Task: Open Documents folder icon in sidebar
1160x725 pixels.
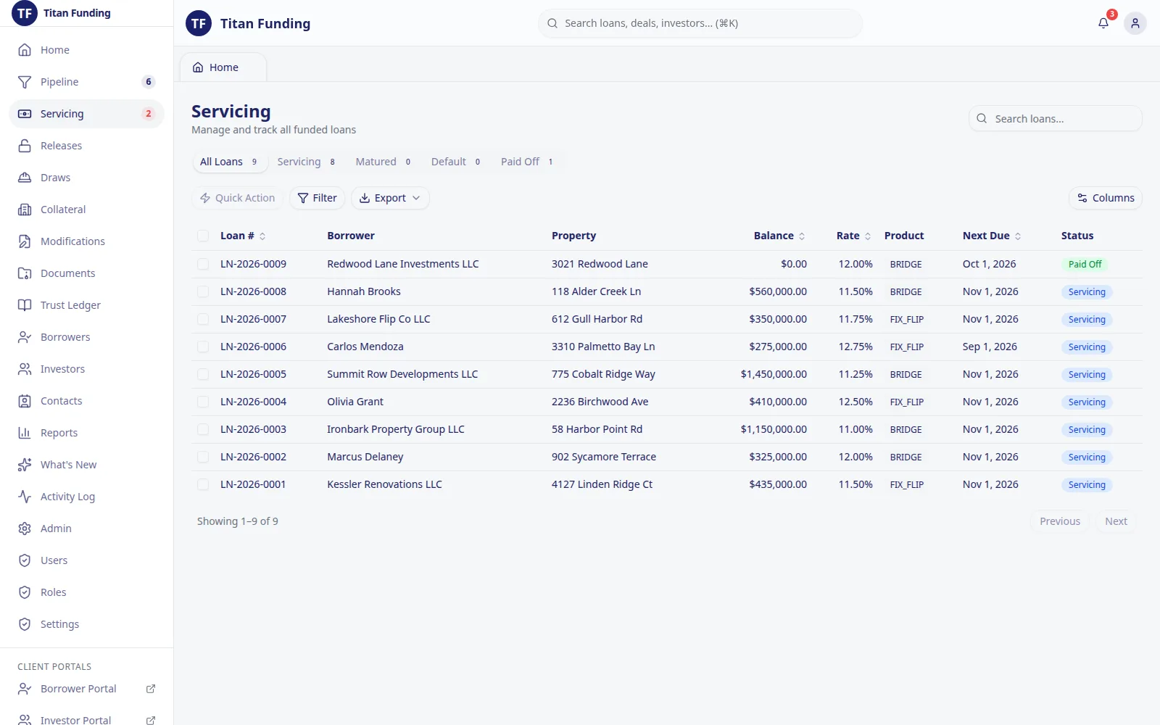Action: 25,273
